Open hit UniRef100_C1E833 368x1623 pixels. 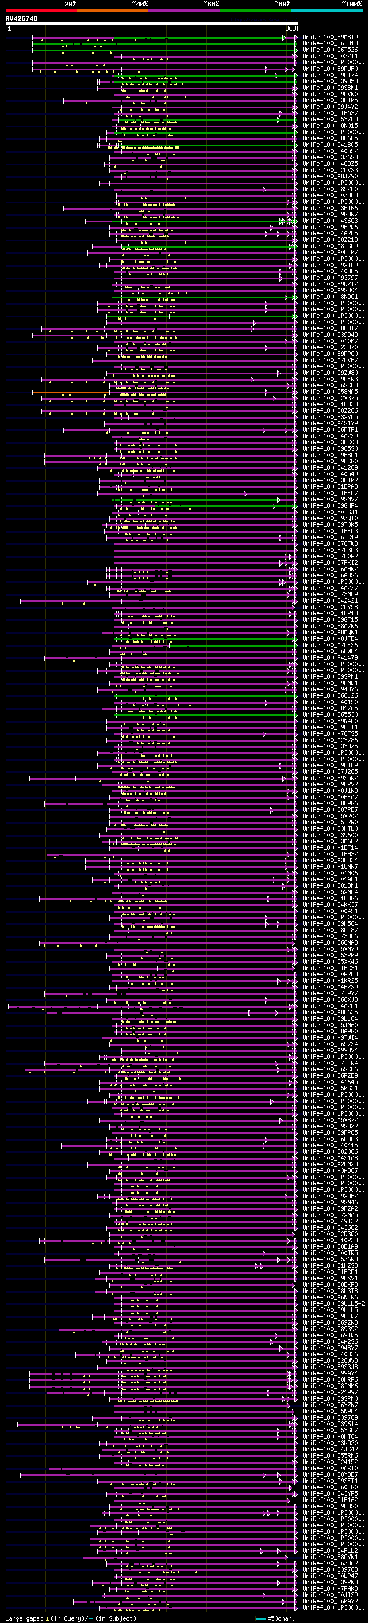click(x=330, y=405)
